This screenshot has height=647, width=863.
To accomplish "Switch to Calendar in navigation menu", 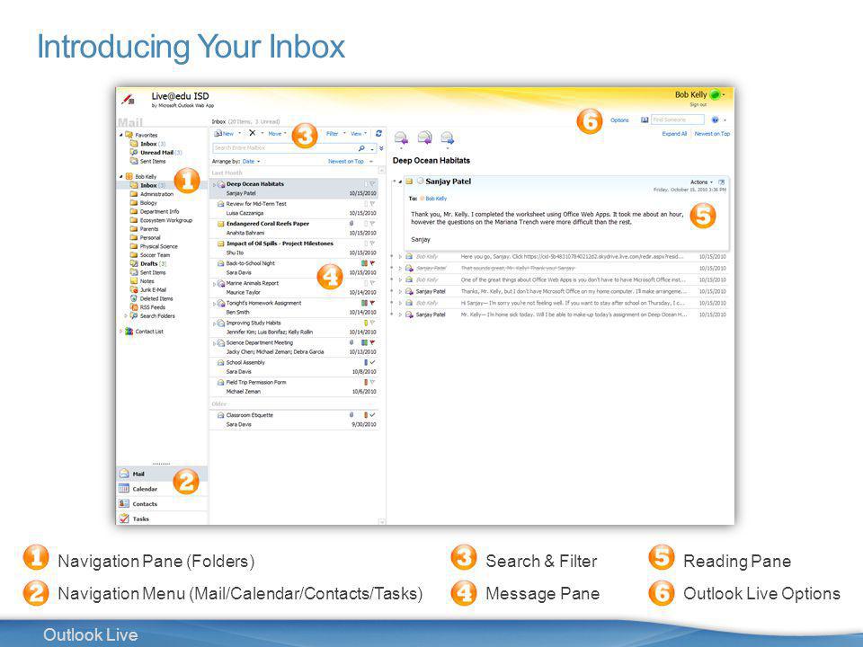I will 162,489.
